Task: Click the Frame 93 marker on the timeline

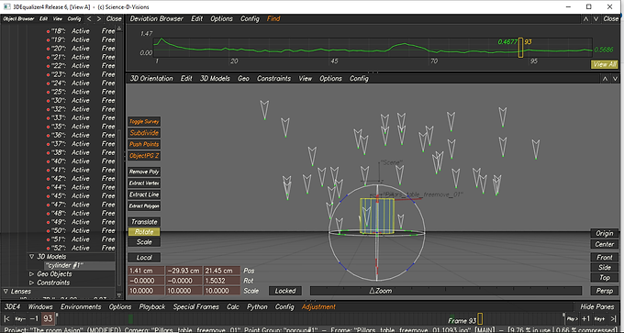Action: [480, 319]
